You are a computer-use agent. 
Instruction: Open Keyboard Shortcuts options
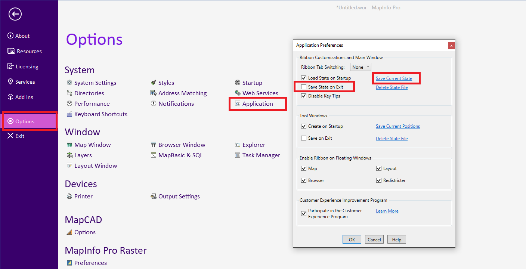pyautogui.click(x=97, y=114)
